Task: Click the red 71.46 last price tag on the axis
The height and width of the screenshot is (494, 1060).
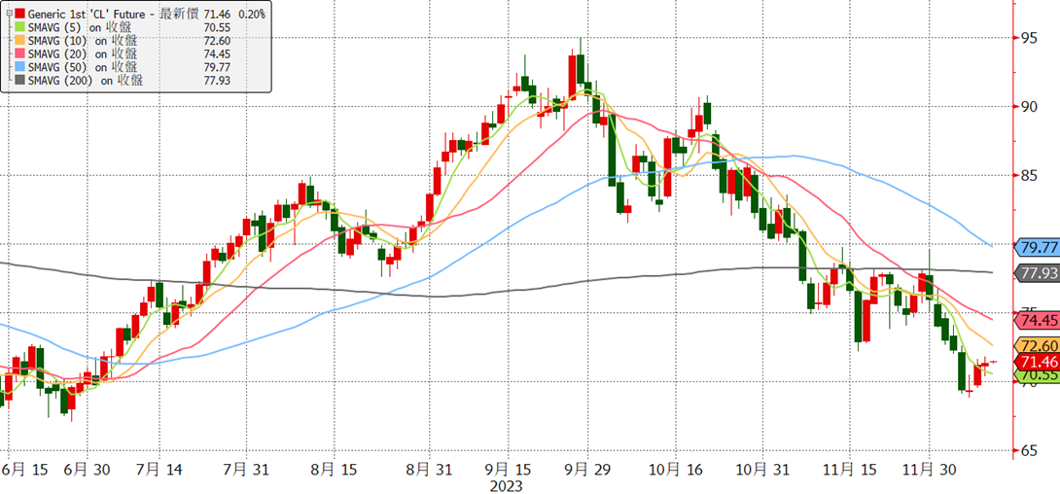Action: pyautogui.click(x=1038, y=361)
